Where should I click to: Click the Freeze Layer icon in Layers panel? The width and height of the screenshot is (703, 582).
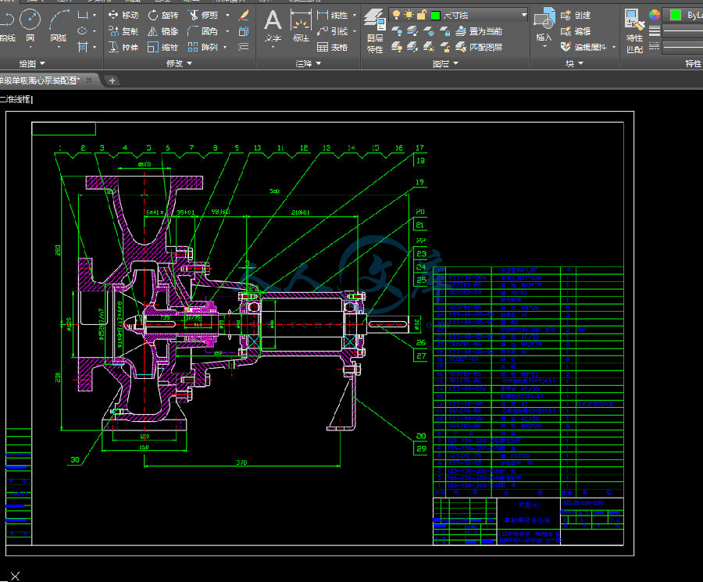(429, 31)
